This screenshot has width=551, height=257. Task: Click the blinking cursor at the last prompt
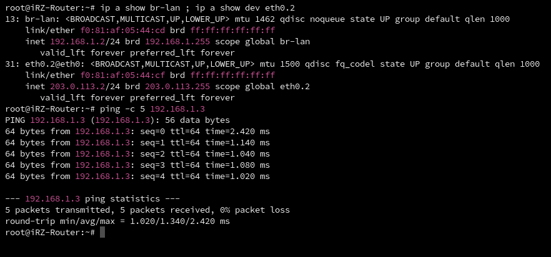tap(102, 233)
